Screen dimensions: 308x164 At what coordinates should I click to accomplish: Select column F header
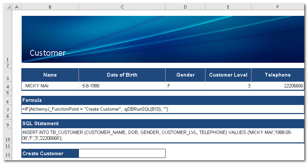[x=278, y=7]
